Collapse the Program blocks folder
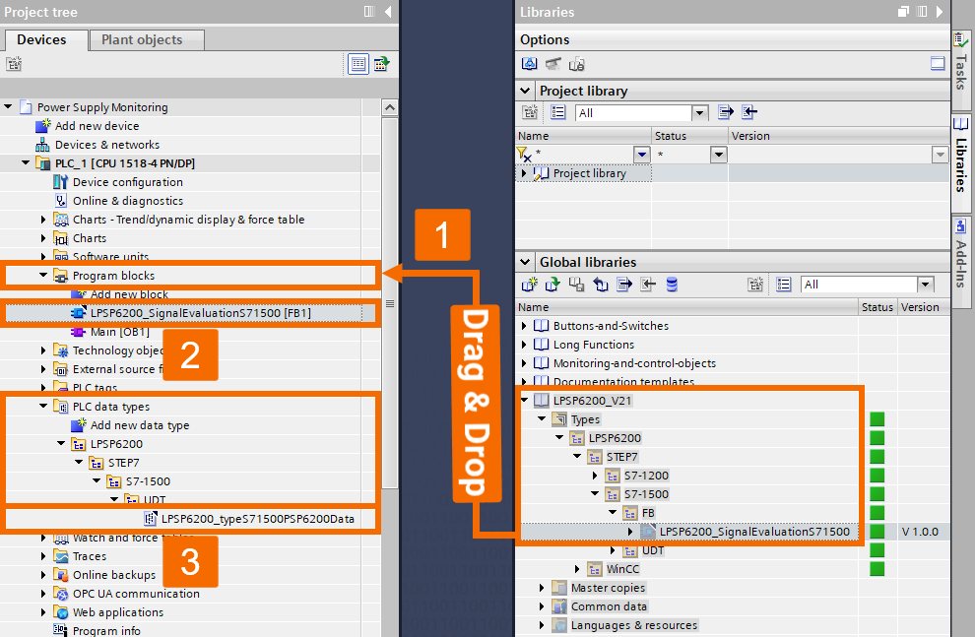Viewport: 975px width, 637px height. (43, 276)
